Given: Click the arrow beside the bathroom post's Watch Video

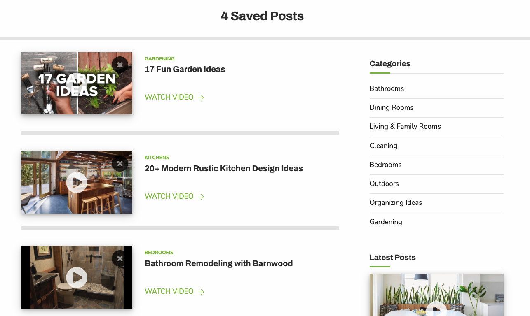Looking at the screenshot, I should tap(201, 292).
